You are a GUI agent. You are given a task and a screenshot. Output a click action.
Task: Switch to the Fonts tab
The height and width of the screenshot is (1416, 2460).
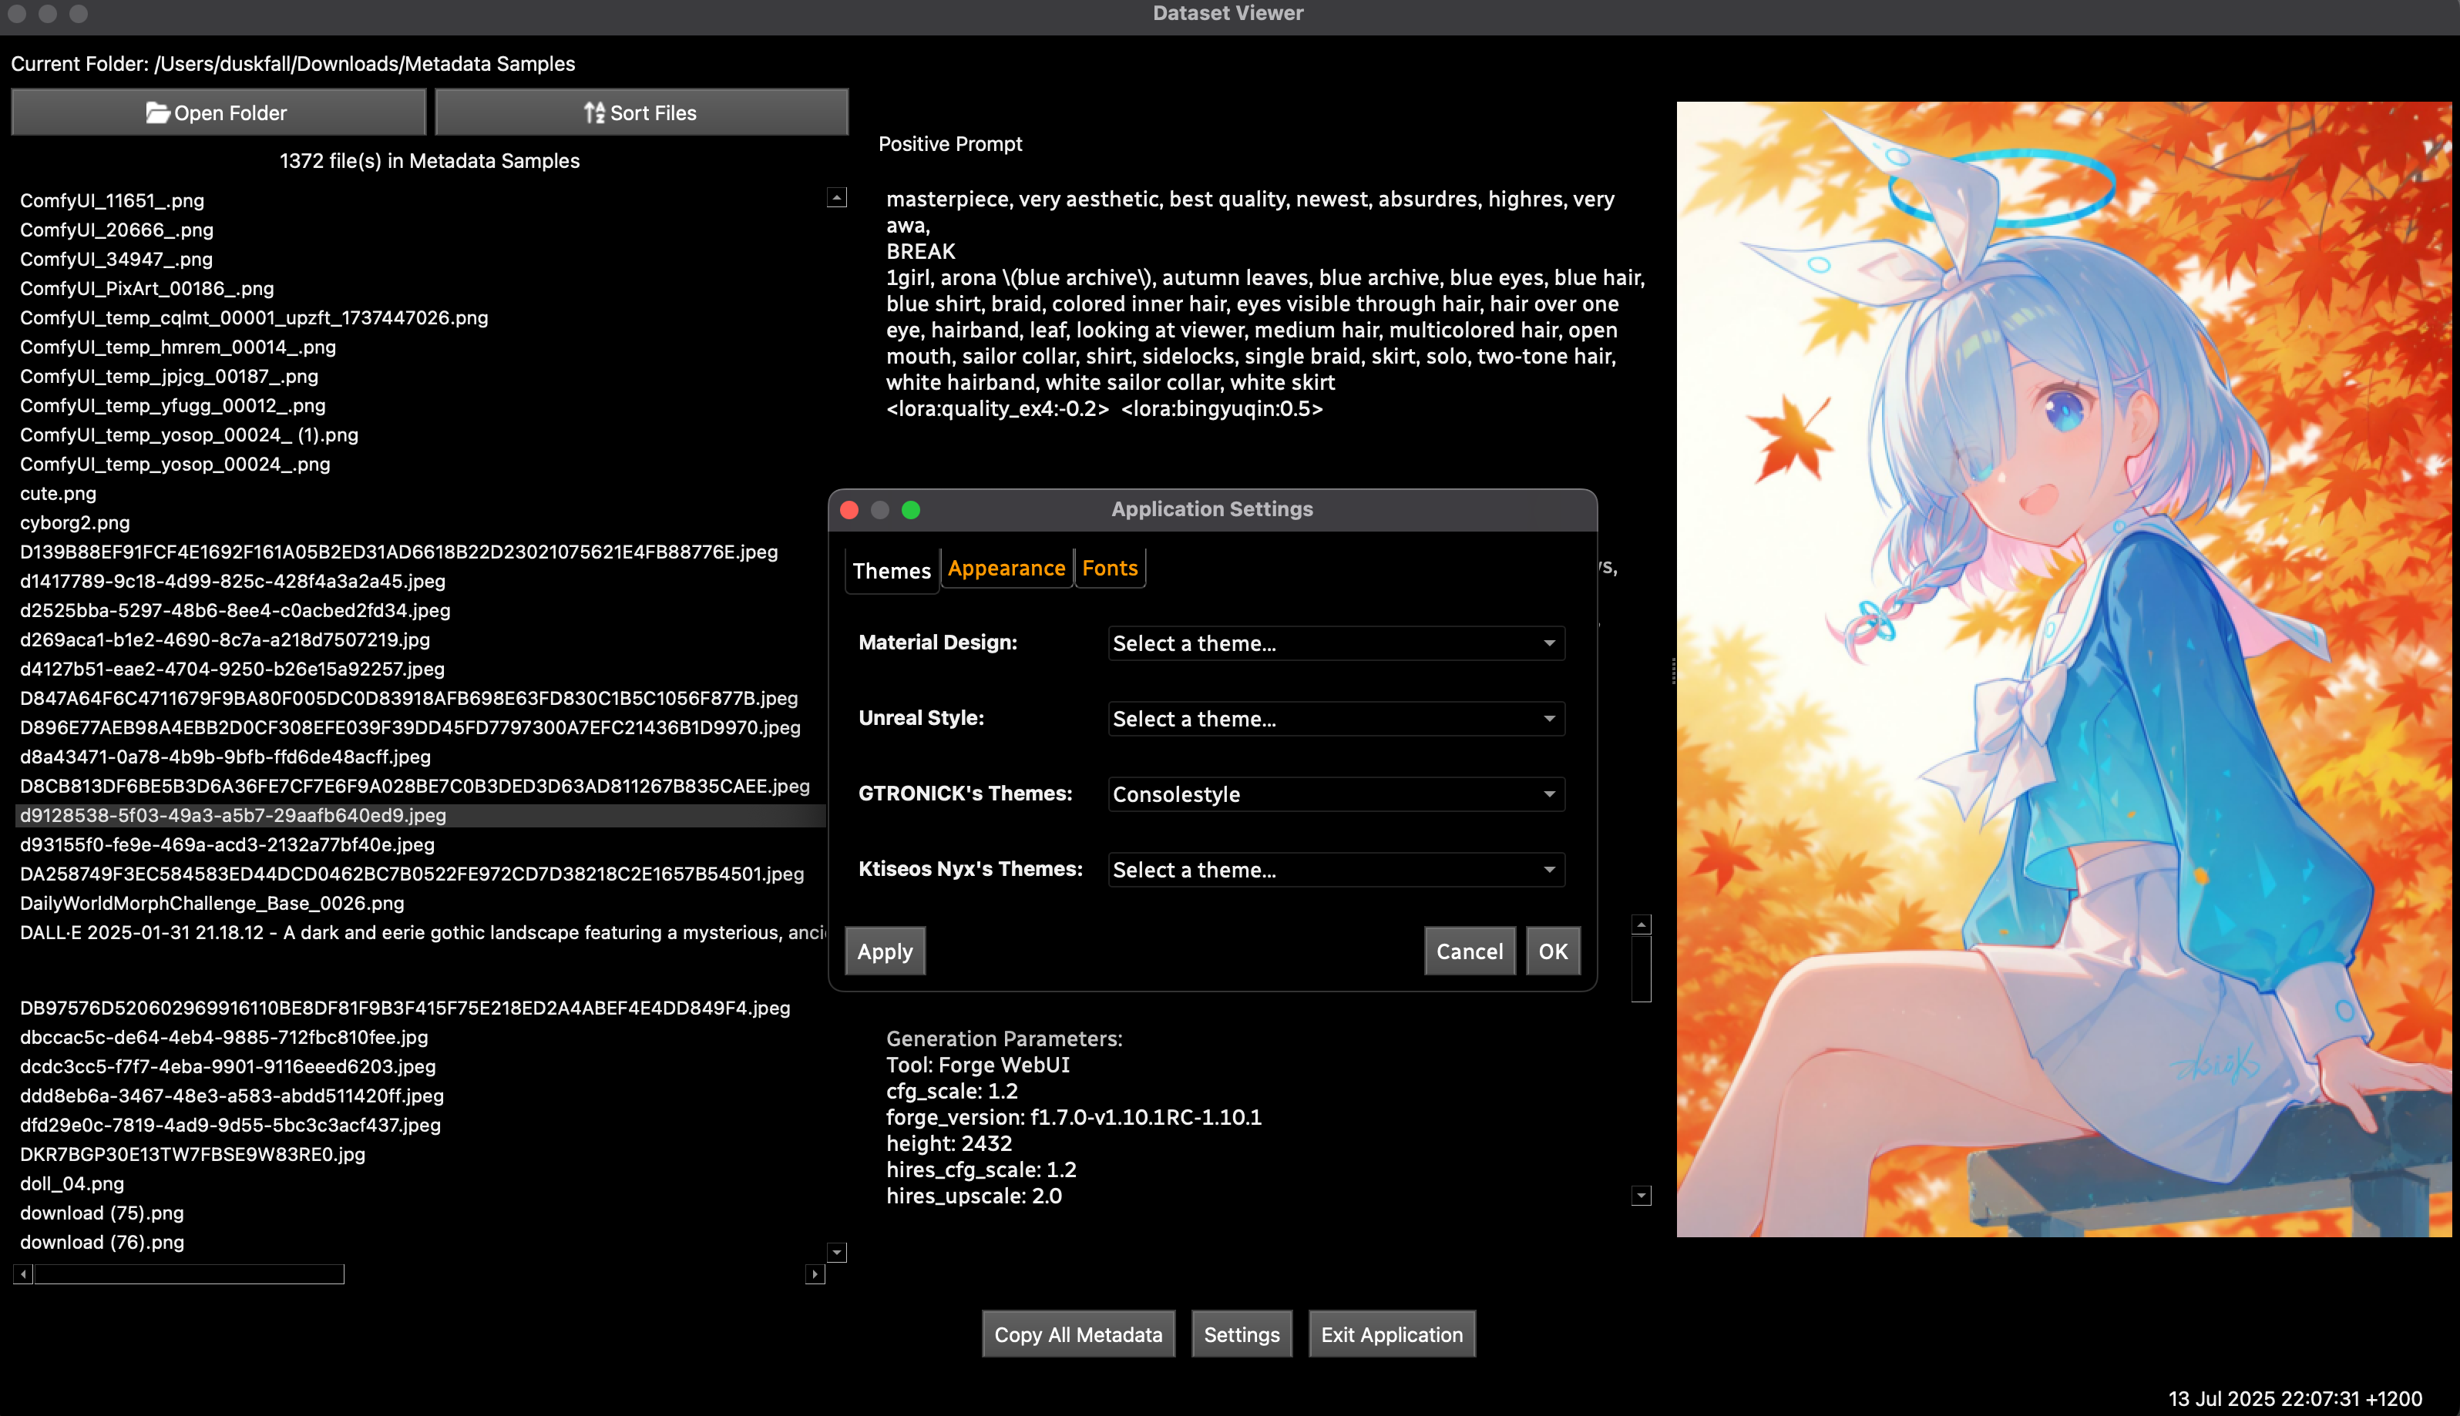tap(1109, 569)
